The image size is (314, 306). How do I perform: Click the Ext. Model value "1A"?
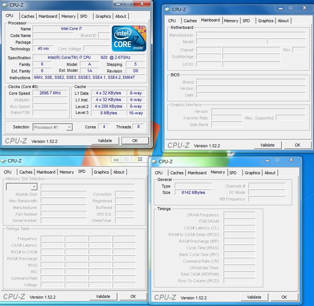[90, 71]
